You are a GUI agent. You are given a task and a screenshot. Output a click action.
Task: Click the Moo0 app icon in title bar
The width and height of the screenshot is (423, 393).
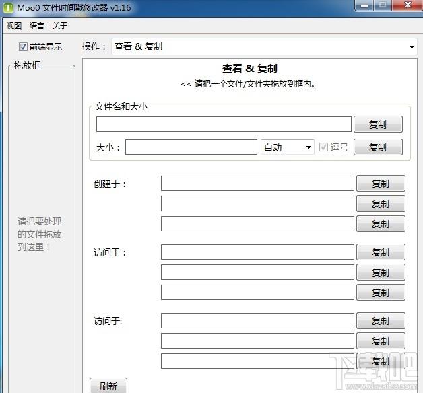pyautogui.click(x=8, y=7)
